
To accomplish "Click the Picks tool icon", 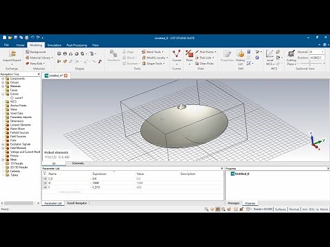I will [x=189, y=54].
